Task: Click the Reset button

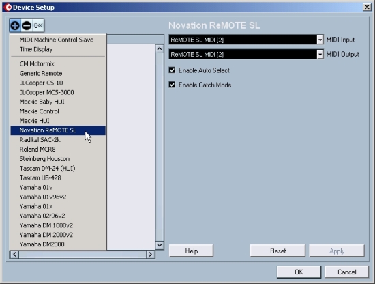Action: [x=277, y=251]
